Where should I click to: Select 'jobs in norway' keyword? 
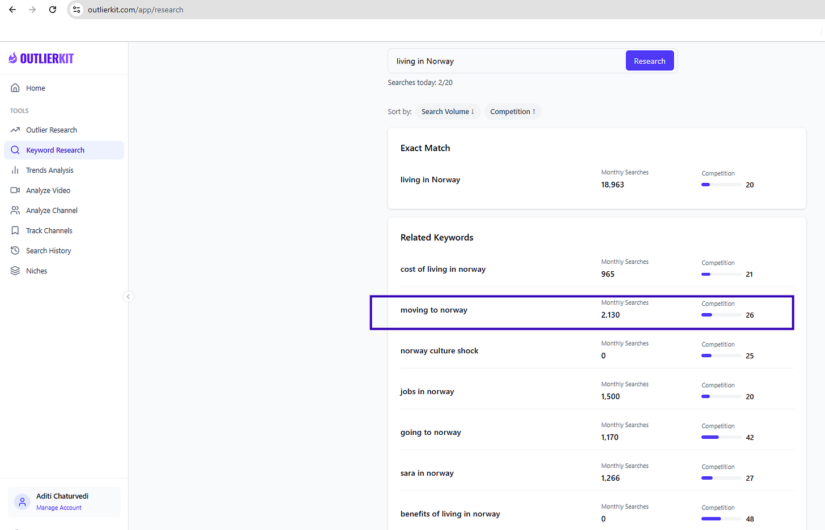point(427,391)
